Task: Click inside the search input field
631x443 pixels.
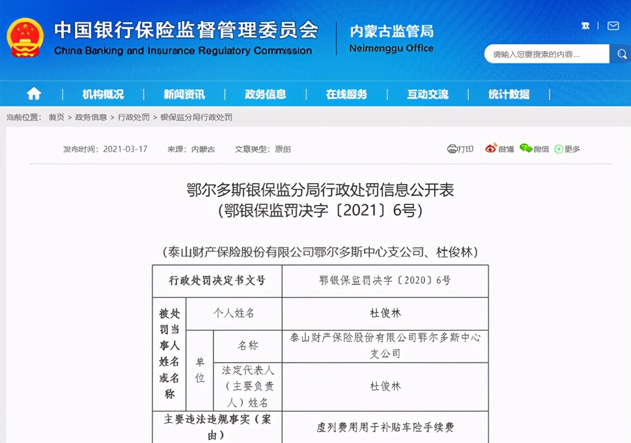Action: 545,53
